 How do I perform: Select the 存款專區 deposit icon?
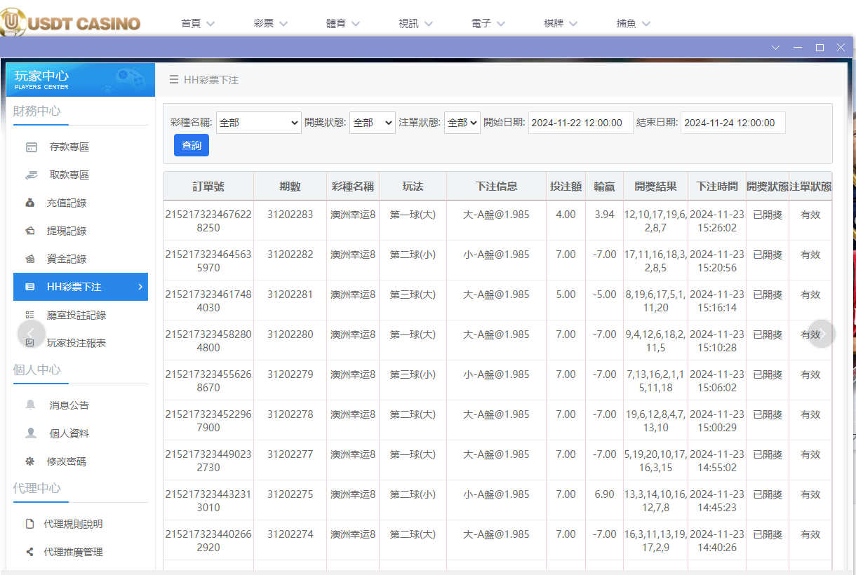click(x=29, y=147)
